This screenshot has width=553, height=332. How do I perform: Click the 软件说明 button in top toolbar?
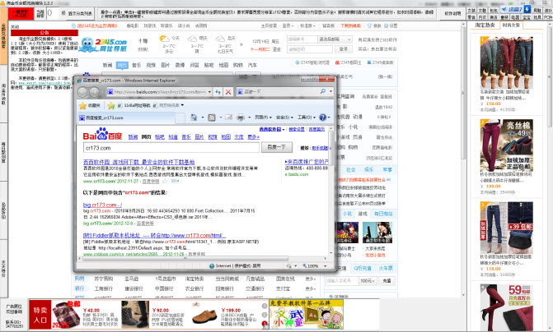coord(452,14)
